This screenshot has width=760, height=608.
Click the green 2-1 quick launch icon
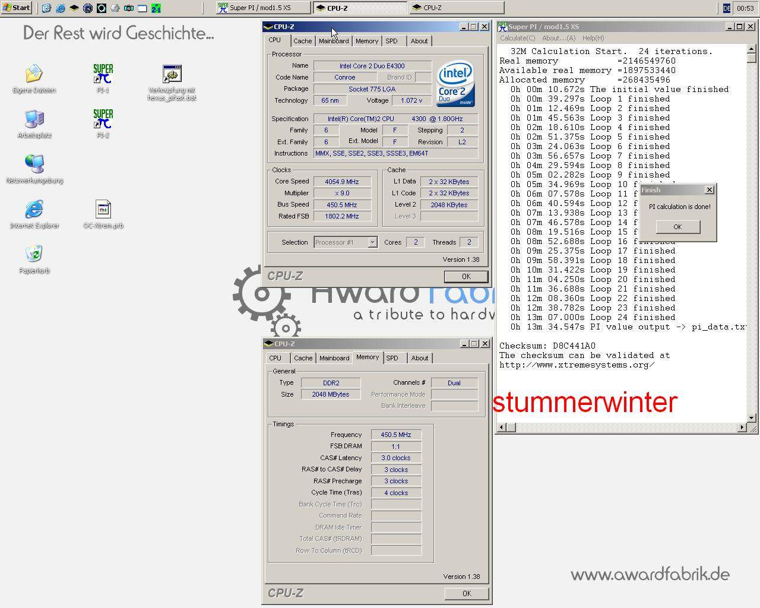pyautogui.click(x=156, y=8)
